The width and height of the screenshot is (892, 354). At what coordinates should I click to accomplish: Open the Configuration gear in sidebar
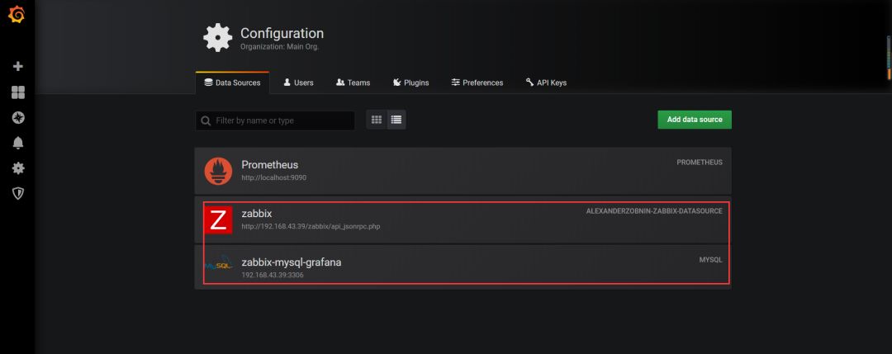coord(17,168)
